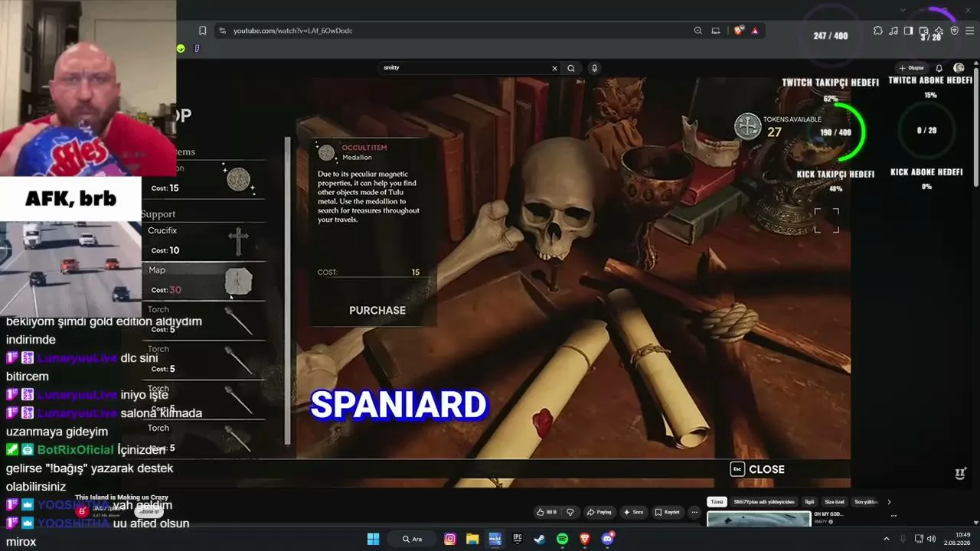This screenshot has height=551, width=980.
Task: Open the Ara taskbar search
Action: point(413,539)
